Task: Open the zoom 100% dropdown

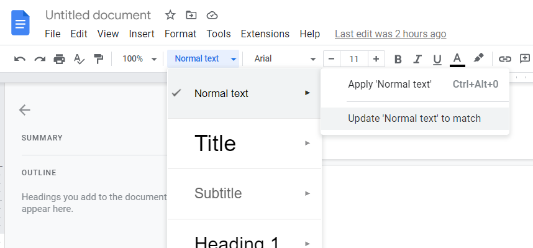Action: point(139,59)
